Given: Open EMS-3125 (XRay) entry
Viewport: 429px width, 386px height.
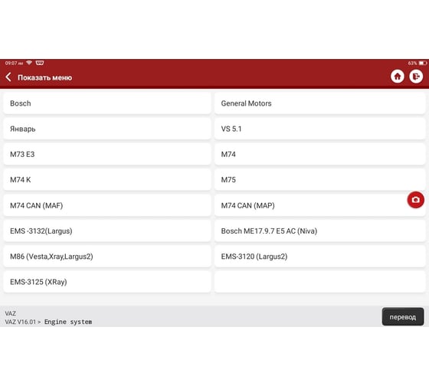Looking at the screenshot, I should (x=107, y=282).
